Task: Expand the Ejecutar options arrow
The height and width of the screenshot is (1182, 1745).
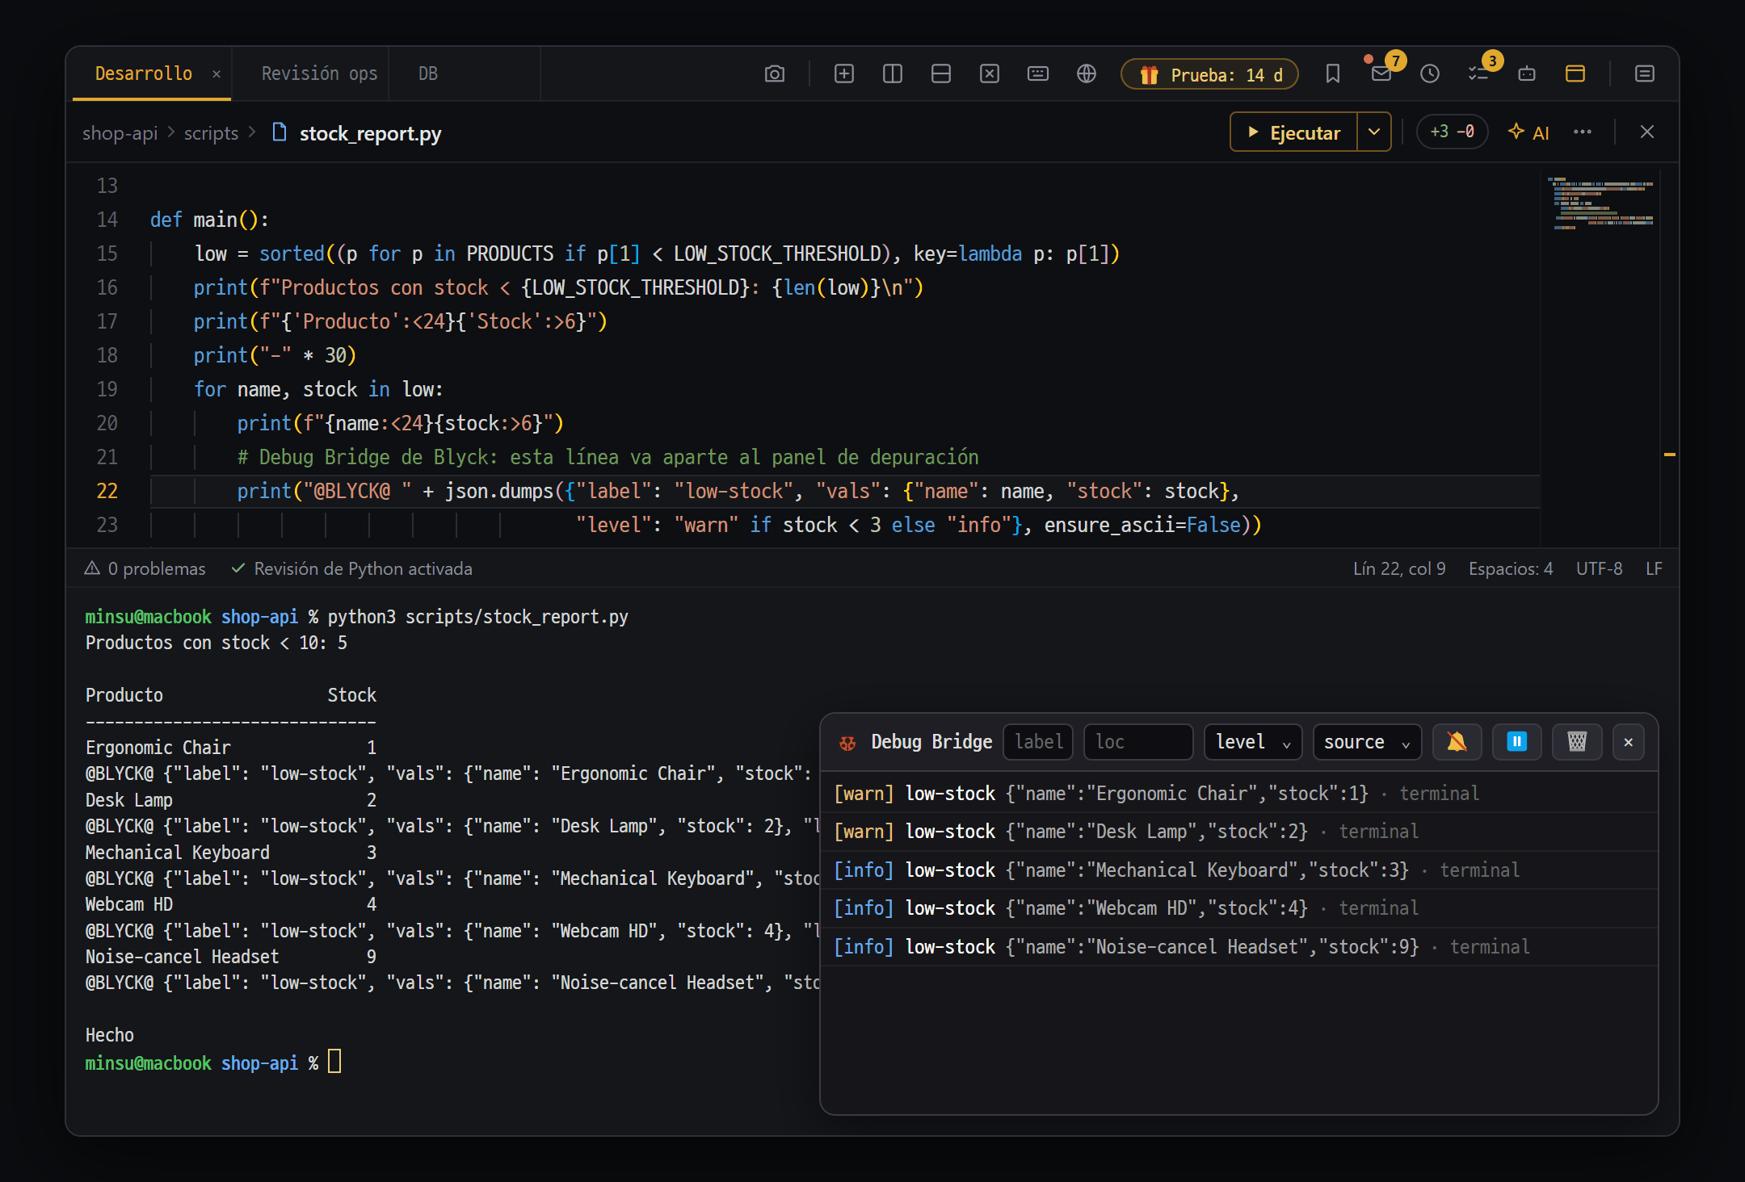Action: click(x=1374, y=132)
